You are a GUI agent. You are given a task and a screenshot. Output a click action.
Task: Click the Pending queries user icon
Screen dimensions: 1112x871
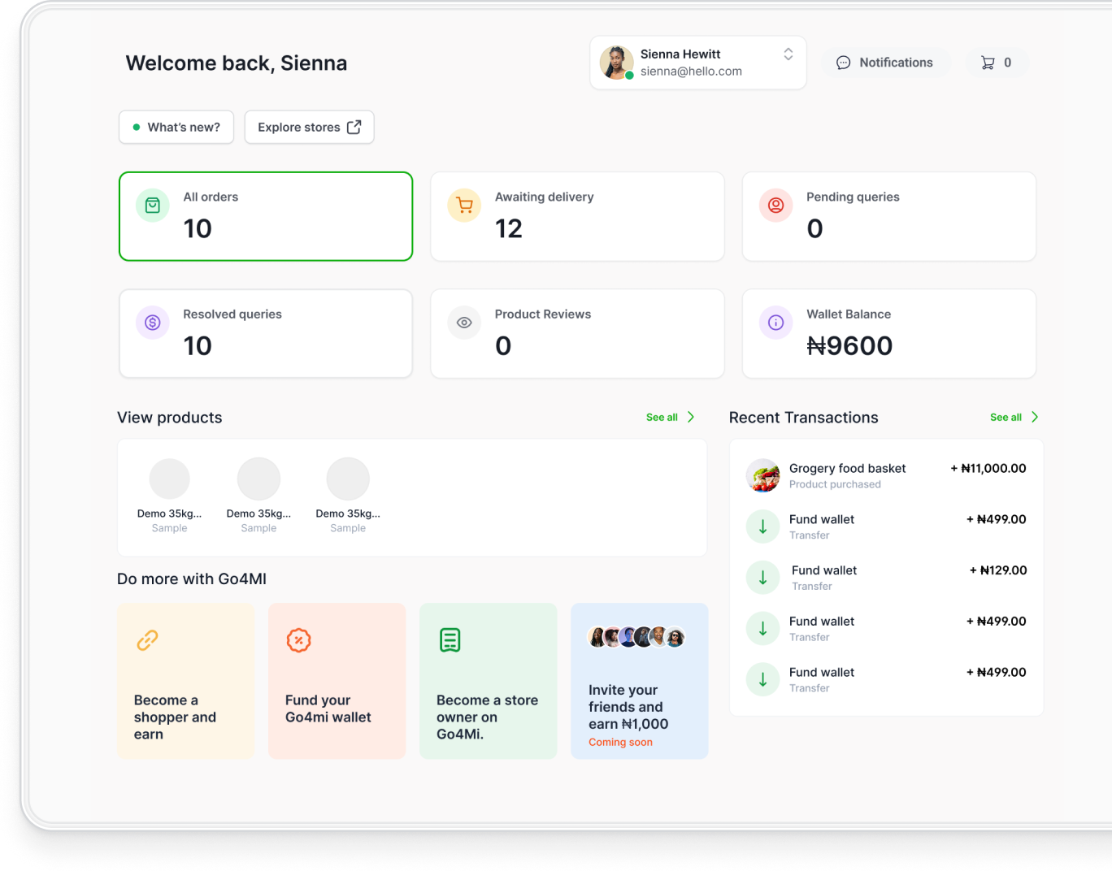pyautogui.click(x=775, y=206)
